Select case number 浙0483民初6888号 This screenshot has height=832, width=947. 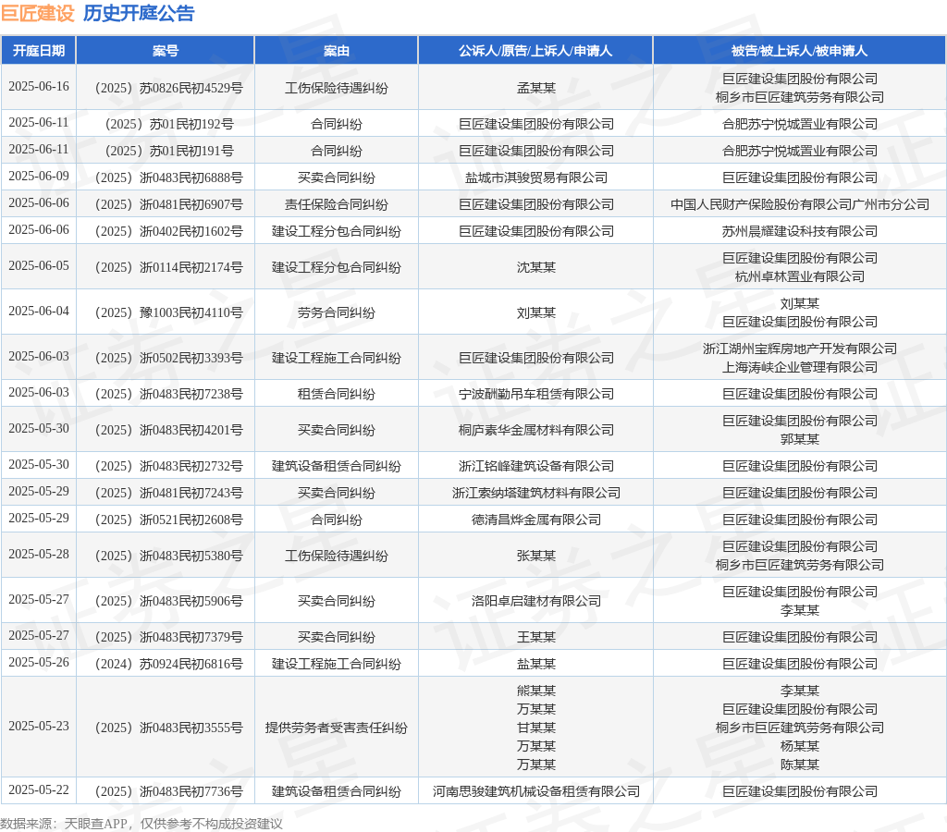tap(169, 177)
